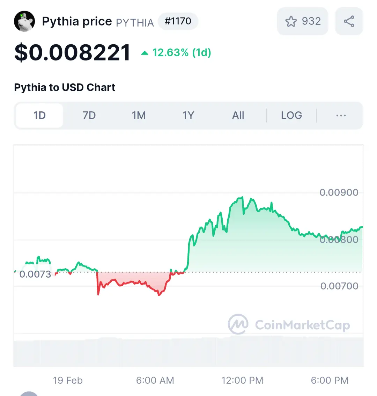Open the share icon button
The width and height of the screenshot is (377, 396).
349,21
